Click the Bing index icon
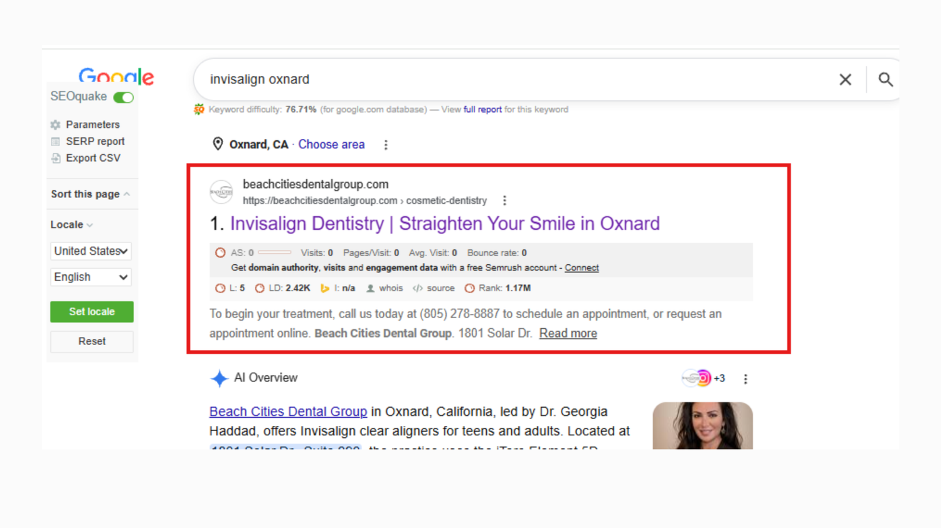941x528 pixels. (325, 288)
